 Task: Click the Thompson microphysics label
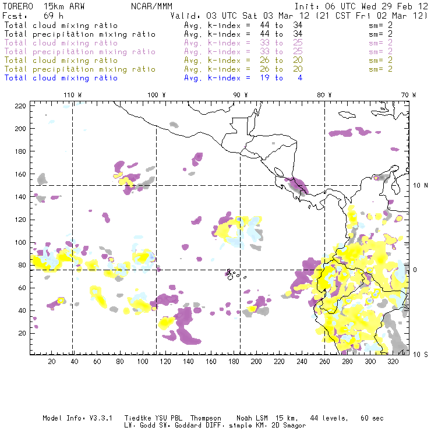click(x=206, y=418)
